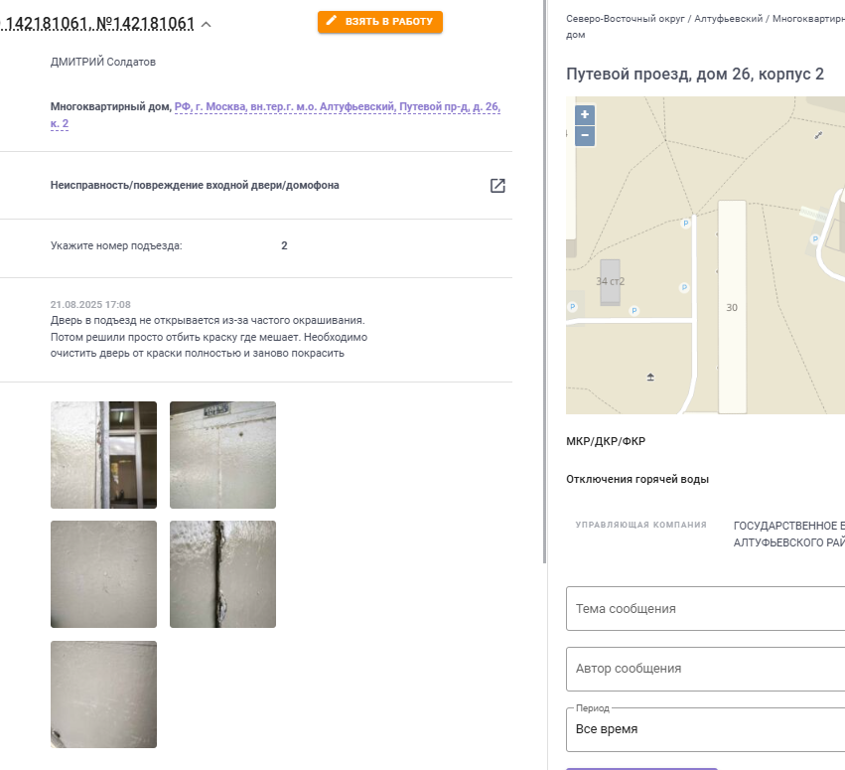
Task: Open the last photo in the gallery
Action: point(103,693)
